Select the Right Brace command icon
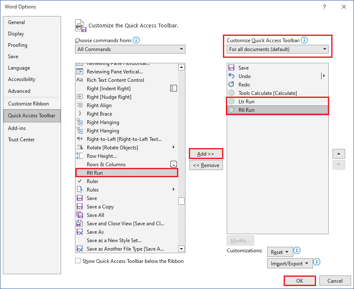This screenshot has width=354, height=289. (x=80, y=114)
